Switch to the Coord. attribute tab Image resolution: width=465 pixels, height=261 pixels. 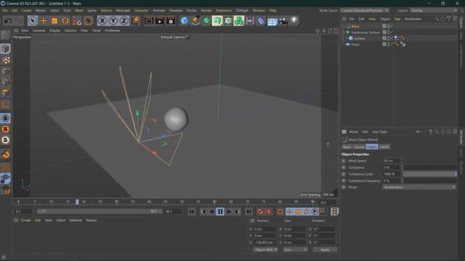pyautogui.click(x=359, y=146)
